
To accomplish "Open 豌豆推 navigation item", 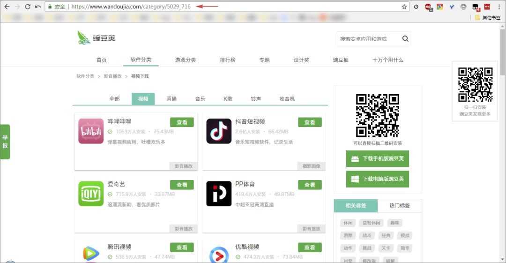I will [341, 60].
